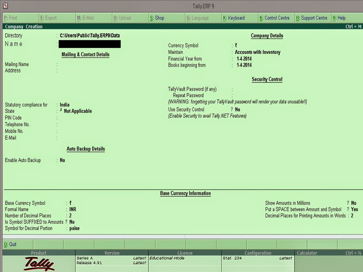
Task: Enable Auto Backup
Action: (62, 160)
